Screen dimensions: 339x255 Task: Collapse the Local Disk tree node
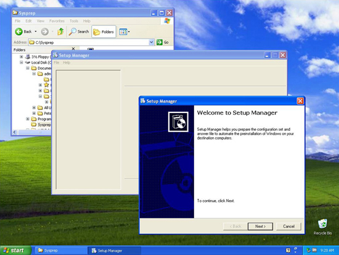[21, 62]
